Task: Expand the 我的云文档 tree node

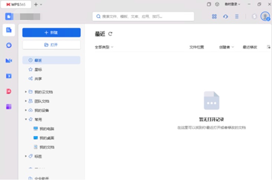Action: [x=26, y=91]
